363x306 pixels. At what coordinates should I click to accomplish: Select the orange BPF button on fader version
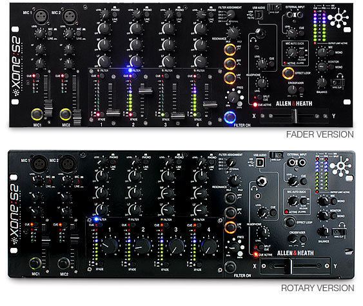click(x=230, y=64)
